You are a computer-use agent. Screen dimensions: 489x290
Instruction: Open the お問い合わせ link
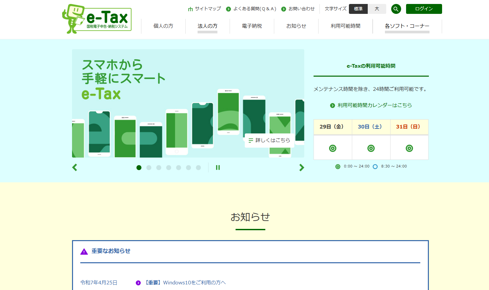(301, 9)
